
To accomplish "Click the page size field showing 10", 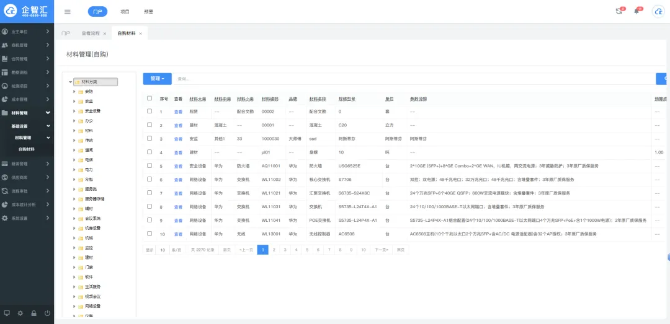I will click(x=163, y=250).
